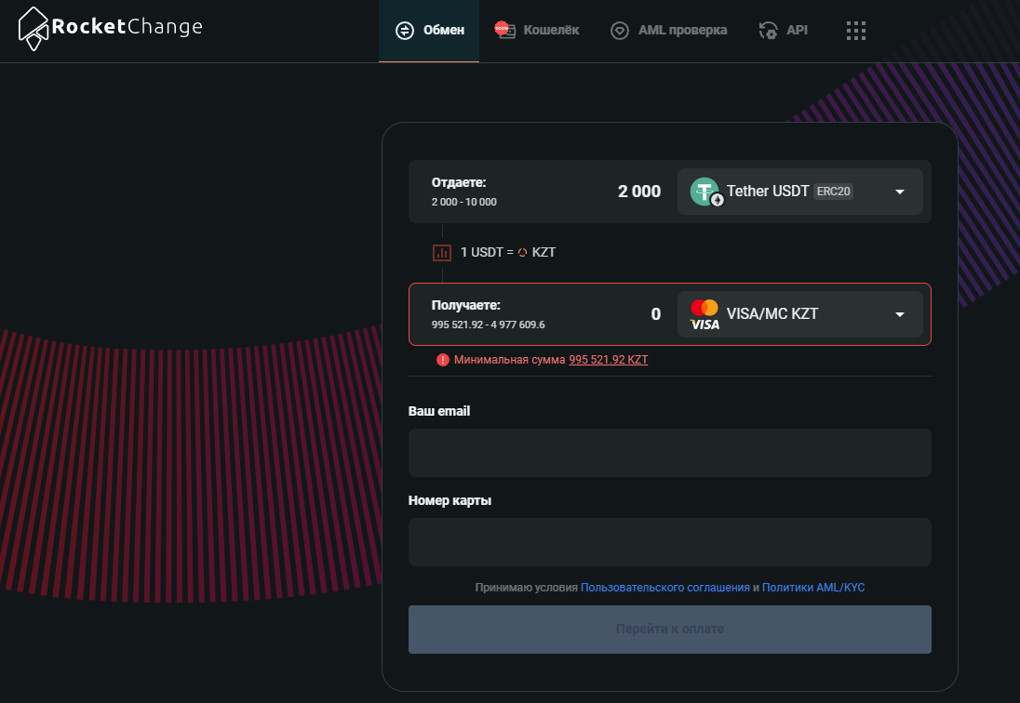Click the Минимальная сумма error text
The height and width of the screenshot is (703, 1020).
[x=509, y=360]
